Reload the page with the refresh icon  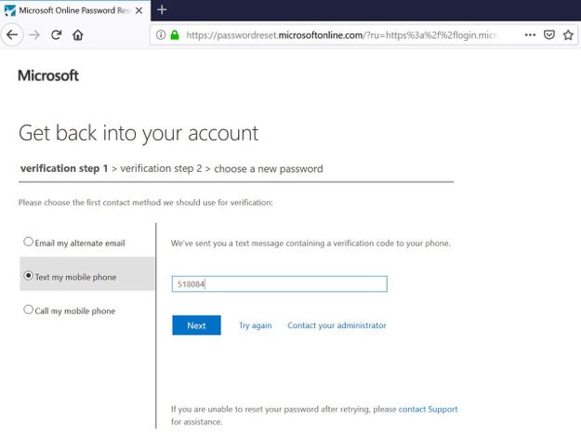pyautogui.click(x=57, y=35)
